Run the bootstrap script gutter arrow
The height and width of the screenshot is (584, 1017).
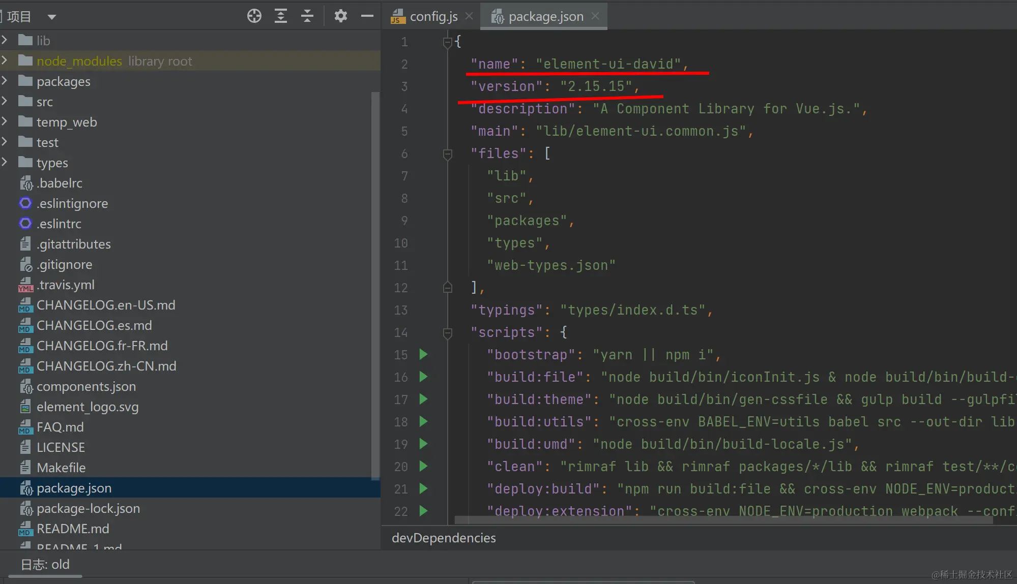tap(423, 354)
